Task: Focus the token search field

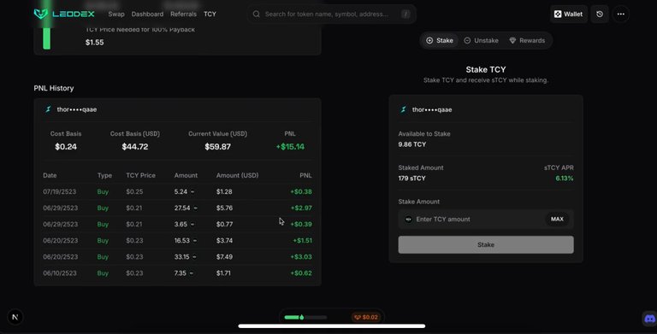Action: pyautogui.click(x=331, y=14)
